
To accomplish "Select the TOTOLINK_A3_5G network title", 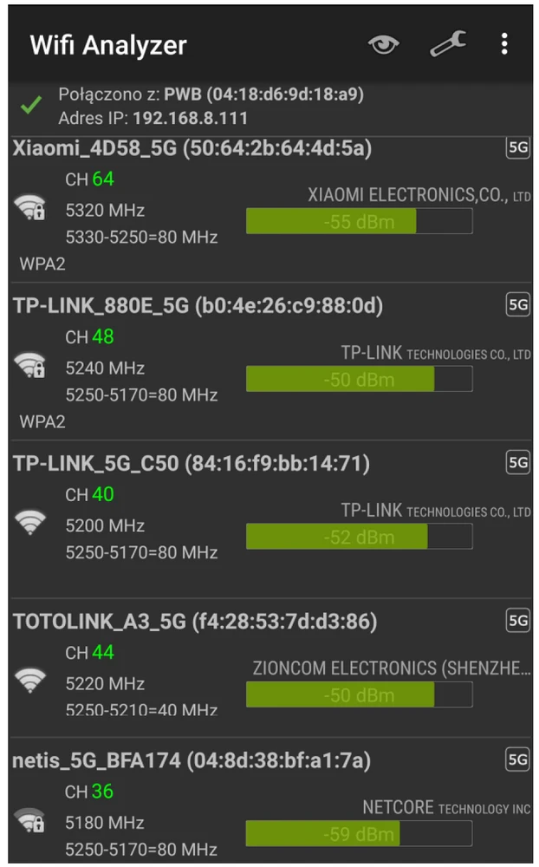I will (194, 622).
